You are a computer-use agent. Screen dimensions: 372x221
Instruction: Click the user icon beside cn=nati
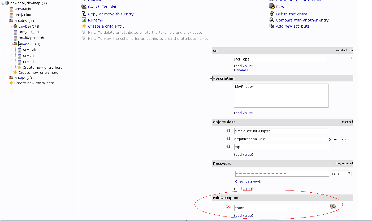[x=20, y=50]
